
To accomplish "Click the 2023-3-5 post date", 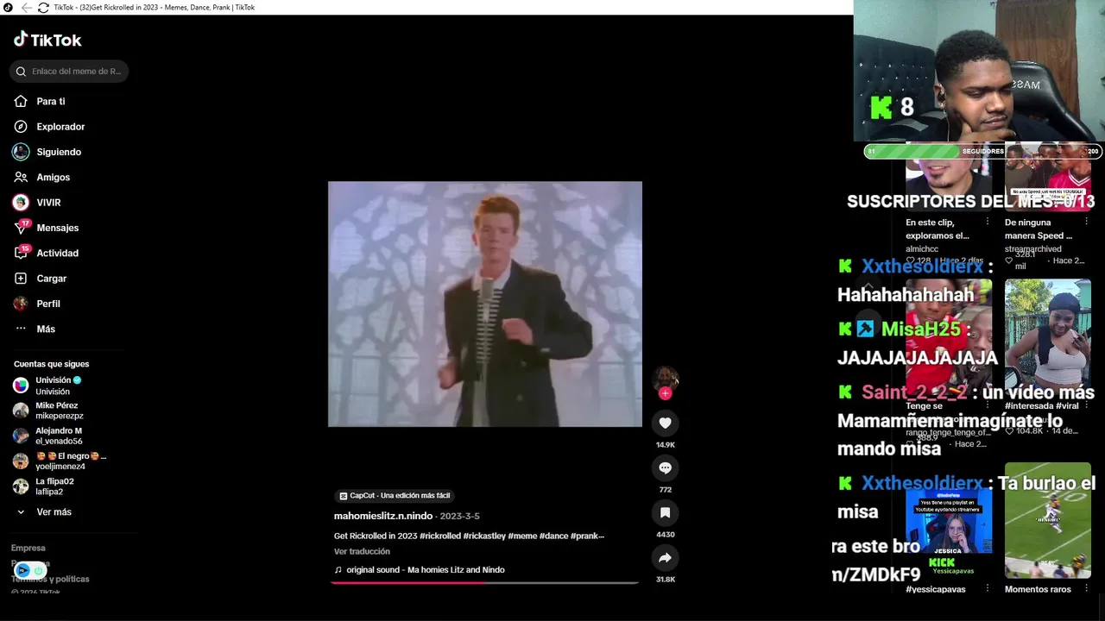I will (460, 516).
